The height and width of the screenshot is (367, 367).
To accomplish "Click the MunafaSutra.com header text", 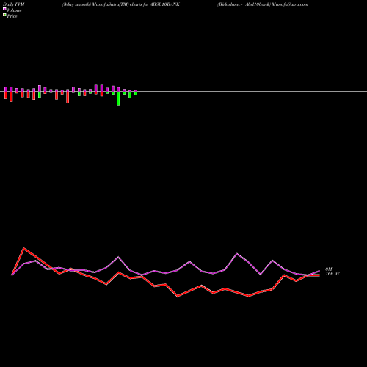I will 290,4.
